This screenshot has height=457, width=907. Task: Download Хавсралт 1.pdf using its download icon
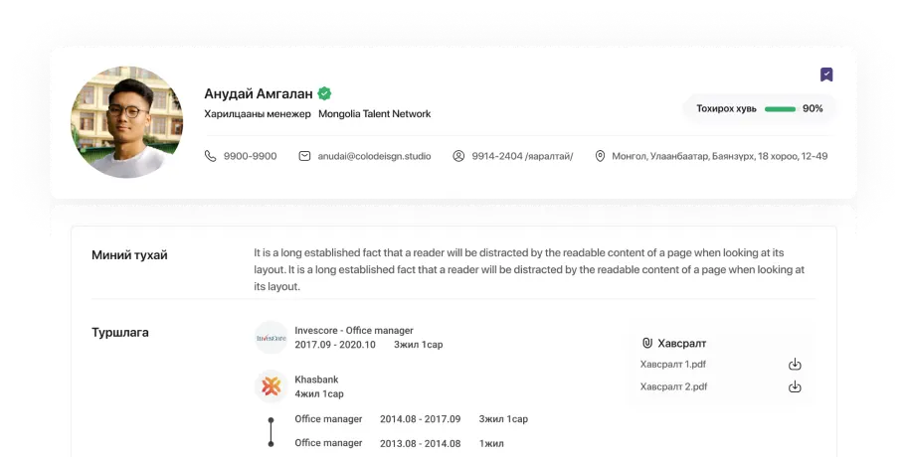click(795, 364)
